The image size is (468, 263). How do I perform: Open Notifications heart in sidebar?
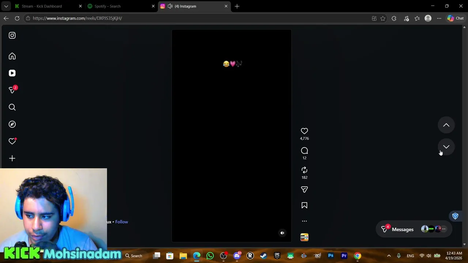tap(12, 141)
